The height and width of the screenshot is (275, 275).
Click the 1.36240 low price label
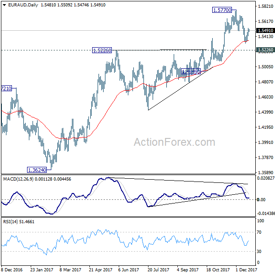click(x=37, y=170)
